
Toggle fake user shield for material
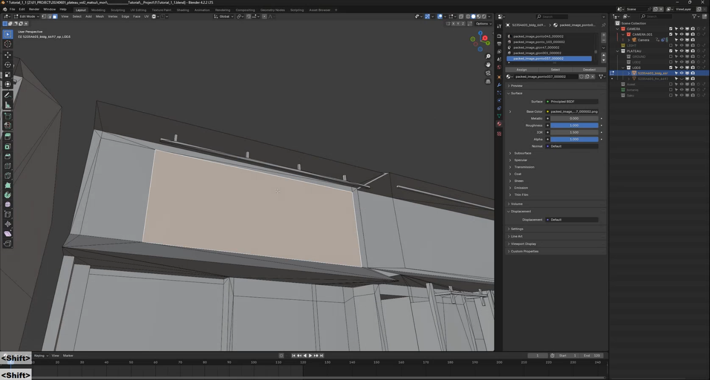pos(582,77)
